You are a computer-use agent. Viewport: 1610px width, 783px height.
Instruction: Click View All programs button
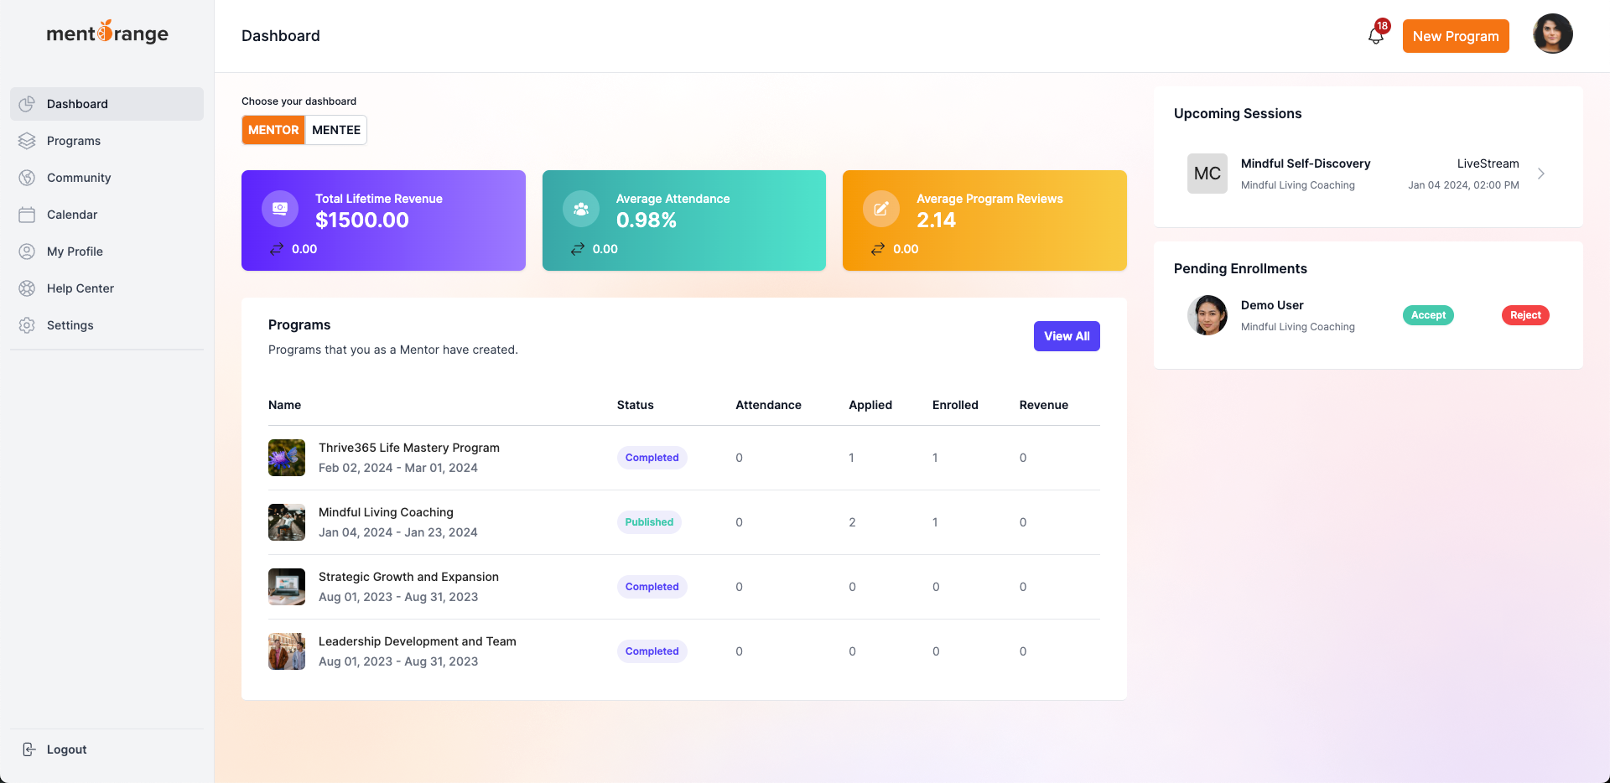click(1067, 336)
